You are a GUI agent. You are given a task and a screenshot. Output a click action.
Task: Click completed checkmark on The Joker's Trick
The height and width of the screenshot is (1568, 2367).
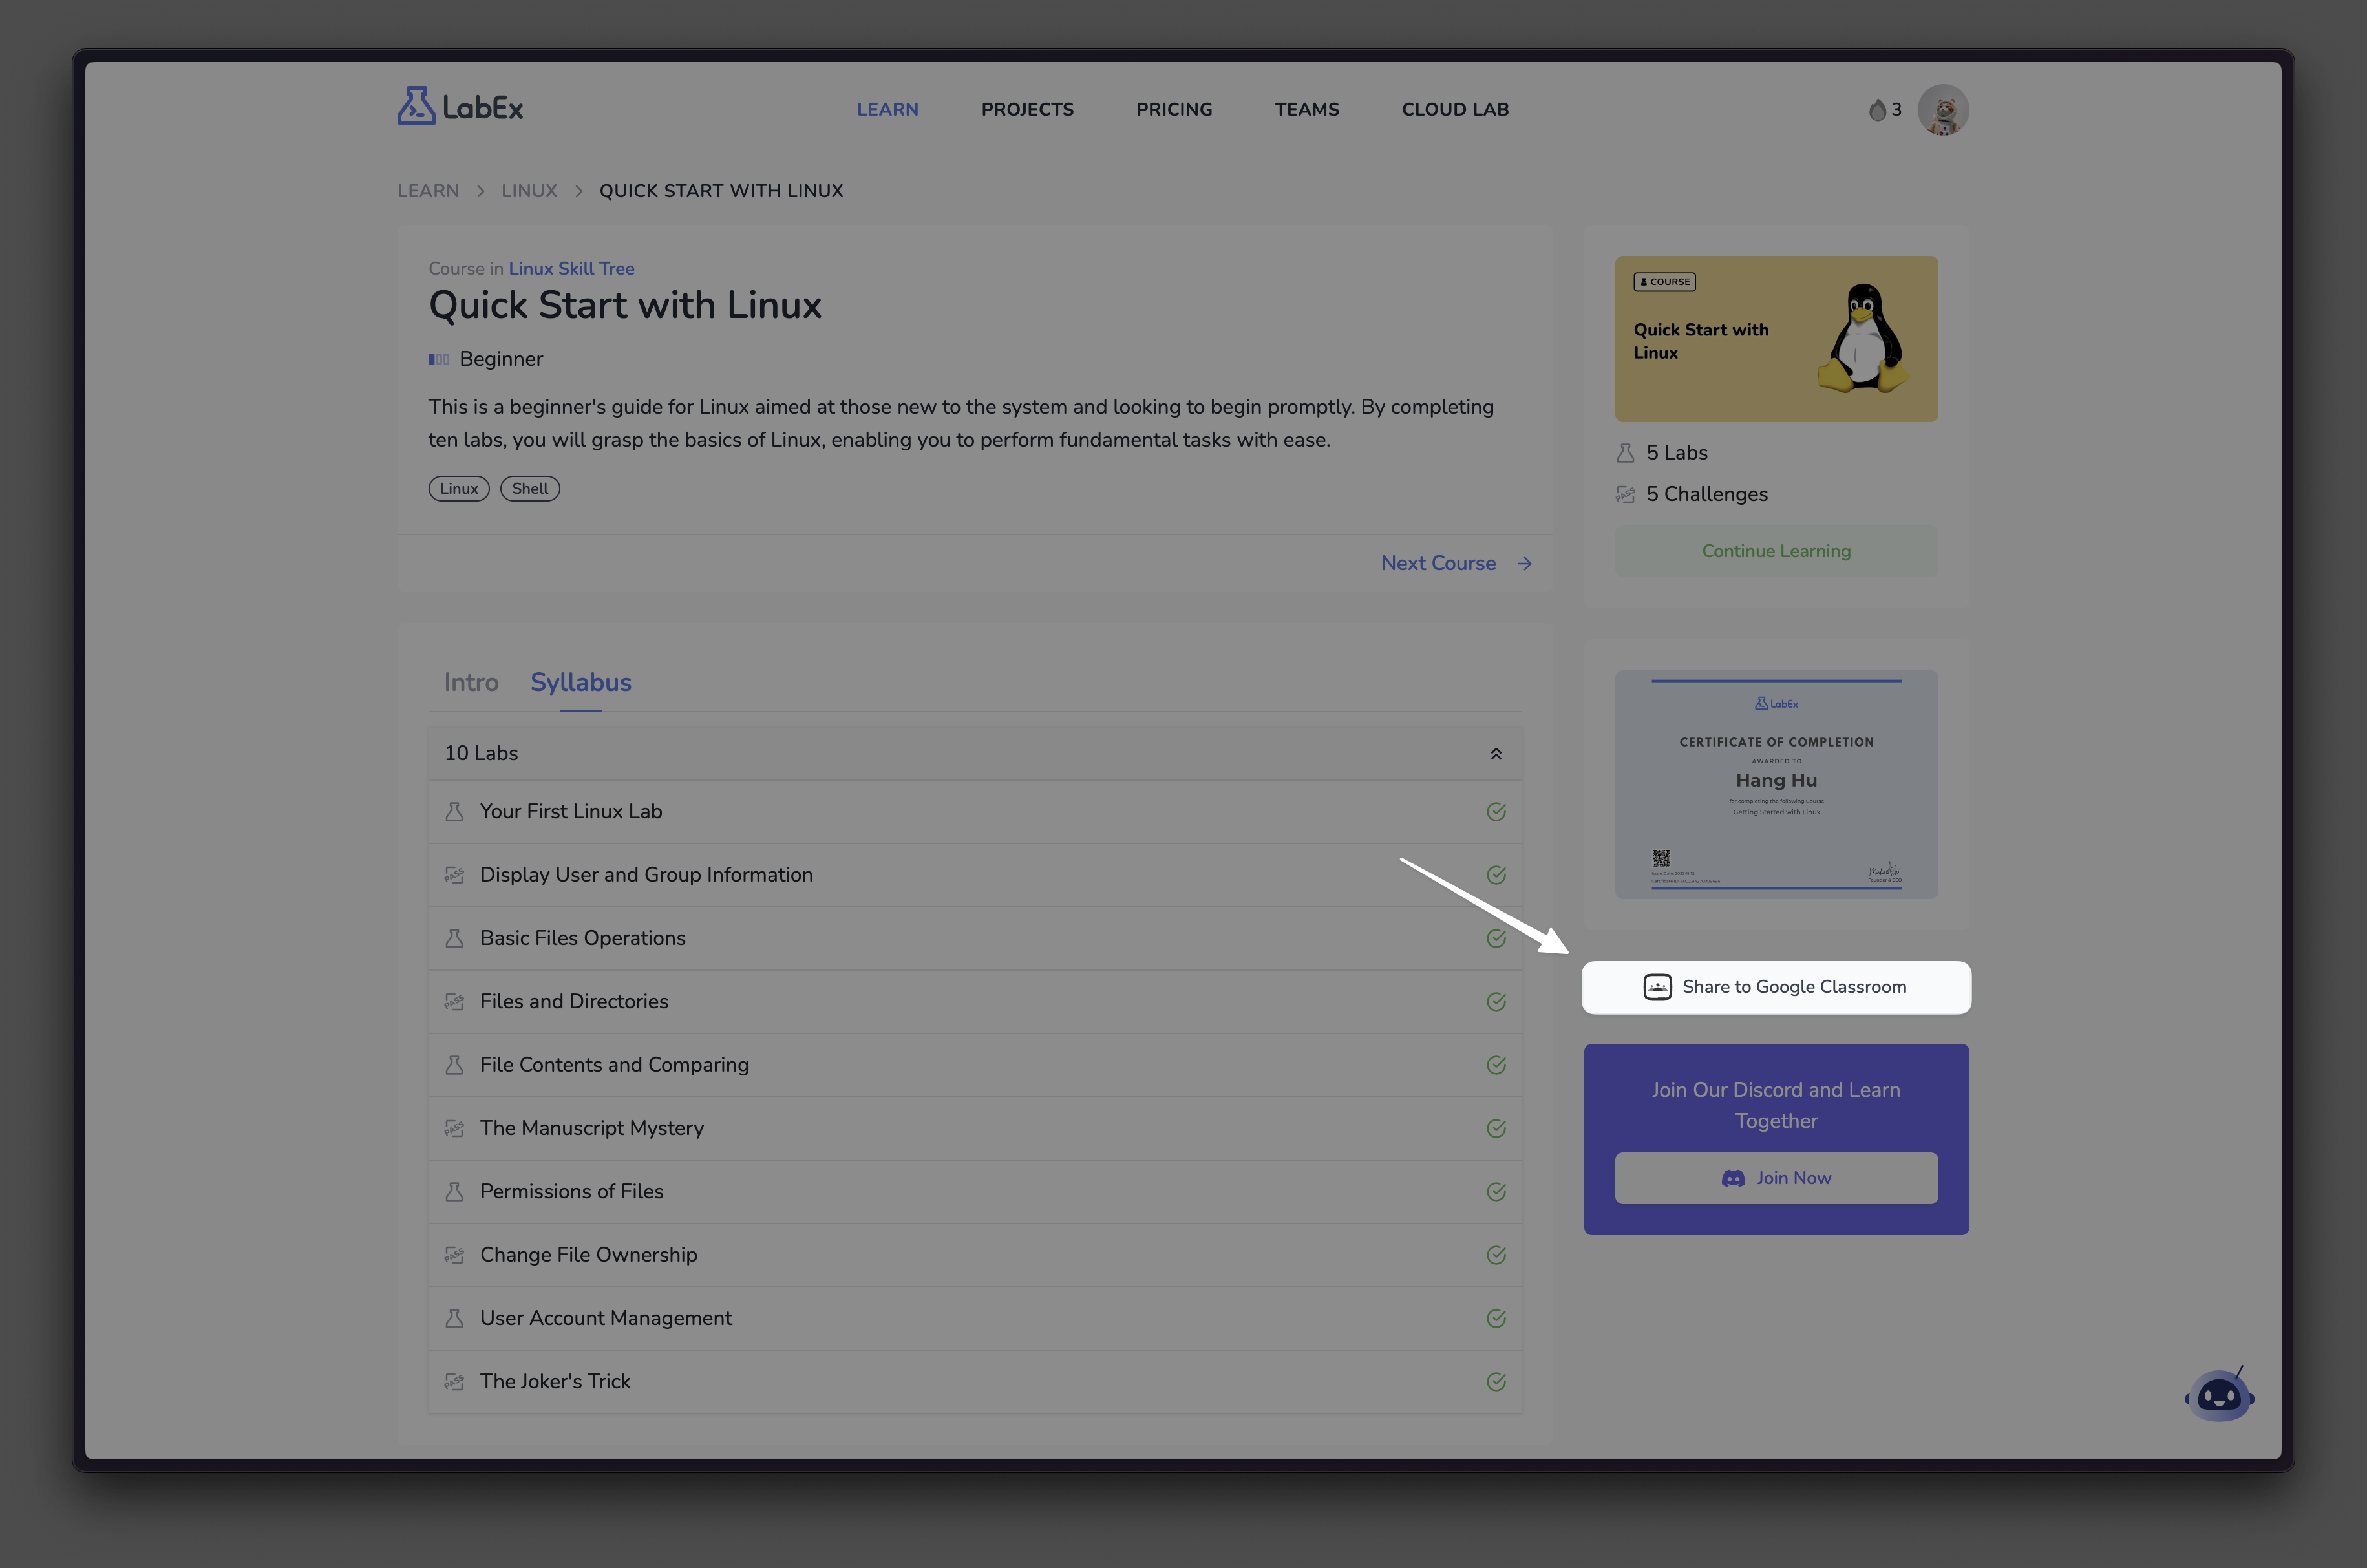pos(1496,1382)
